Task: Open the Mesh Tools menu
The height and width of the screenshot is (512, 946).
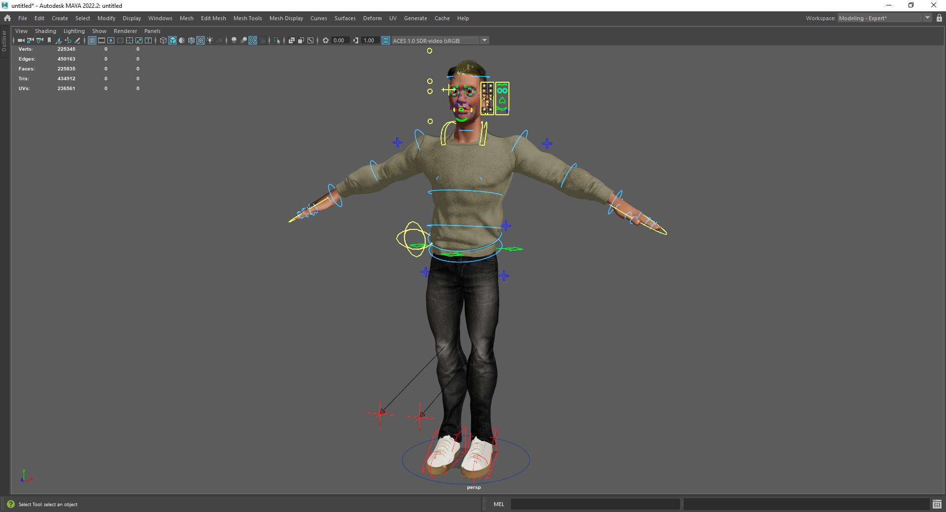Action: (x=247, y=18)
